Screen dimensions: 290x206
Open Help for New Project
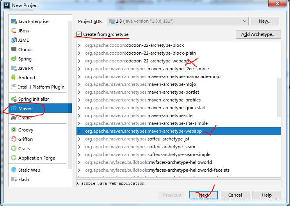coord(267,195)
